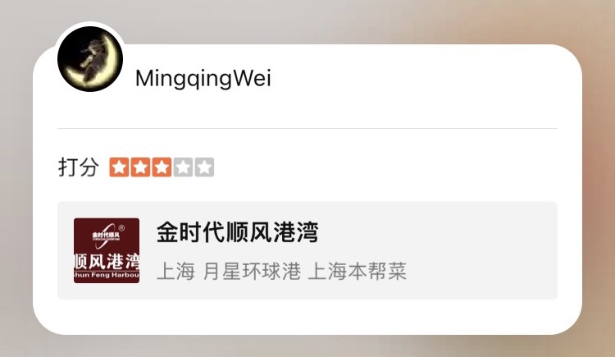This screenshot has height=357, width=615.
Task: Open MingqingWei's moon avatar picture
Action: pos(90,59)
